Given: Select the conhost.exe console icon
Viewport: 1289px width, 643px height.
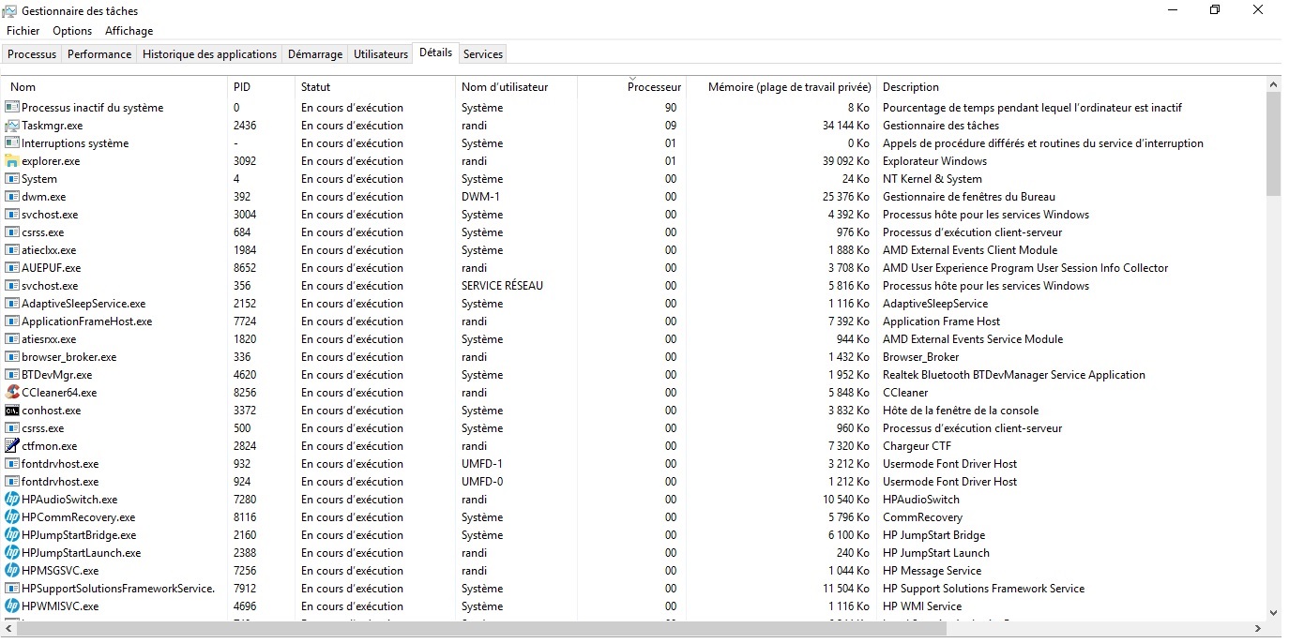Looking at the screenshot, I should click(x=12, y=411).
